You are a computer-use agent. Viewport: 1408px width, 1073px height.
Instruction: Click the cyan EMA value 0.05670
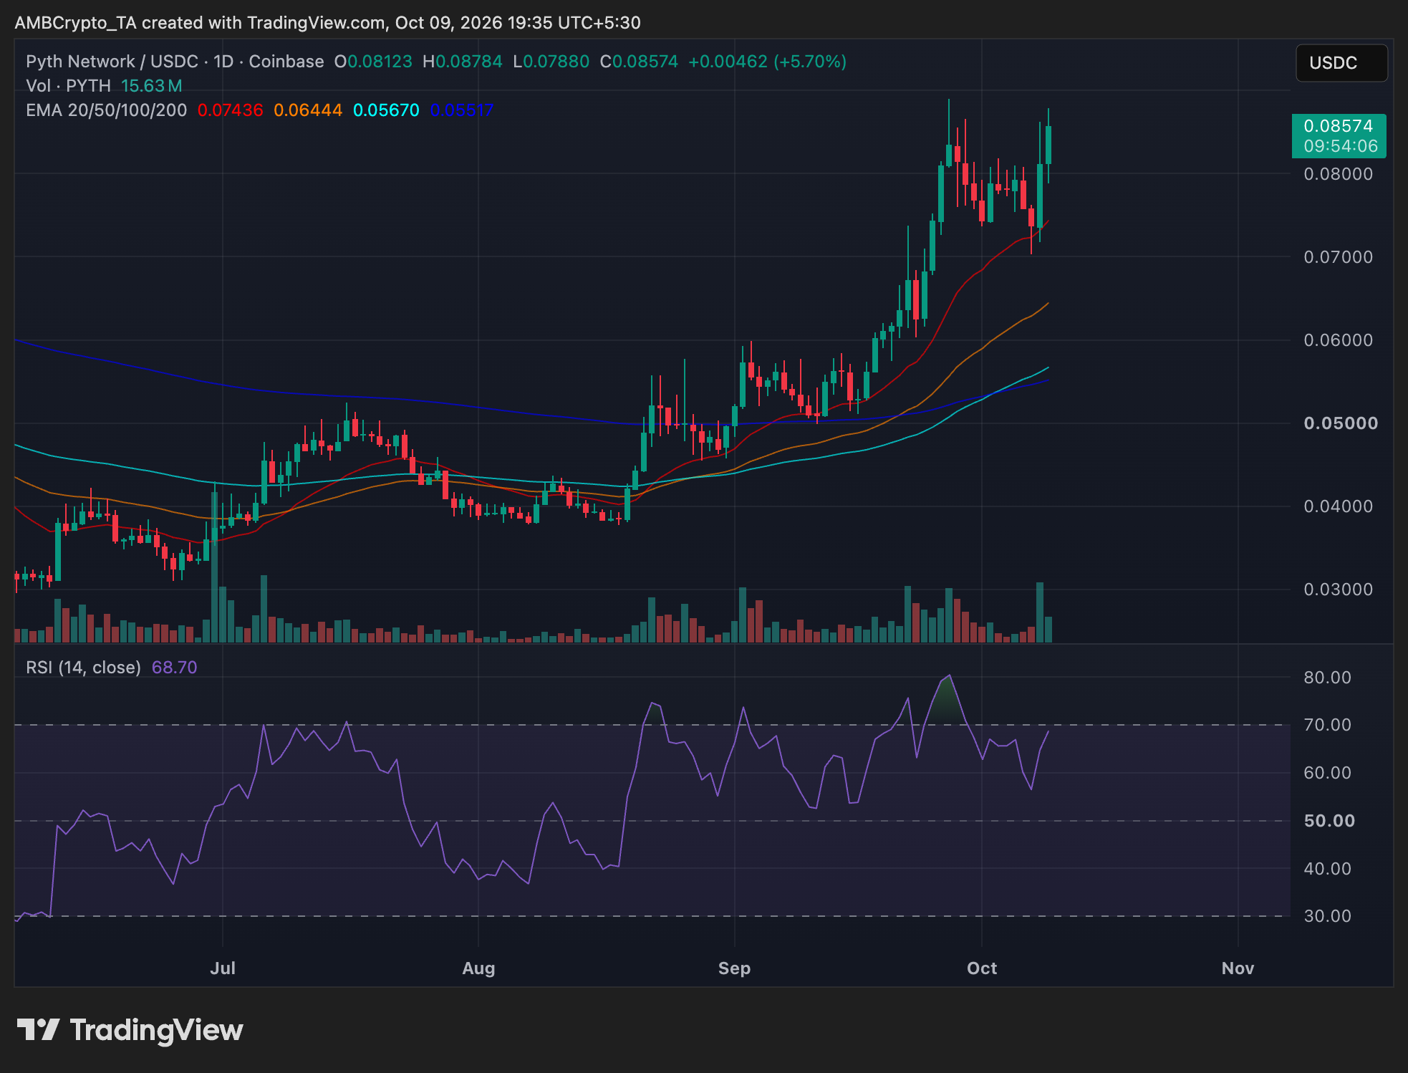[386, 110]
